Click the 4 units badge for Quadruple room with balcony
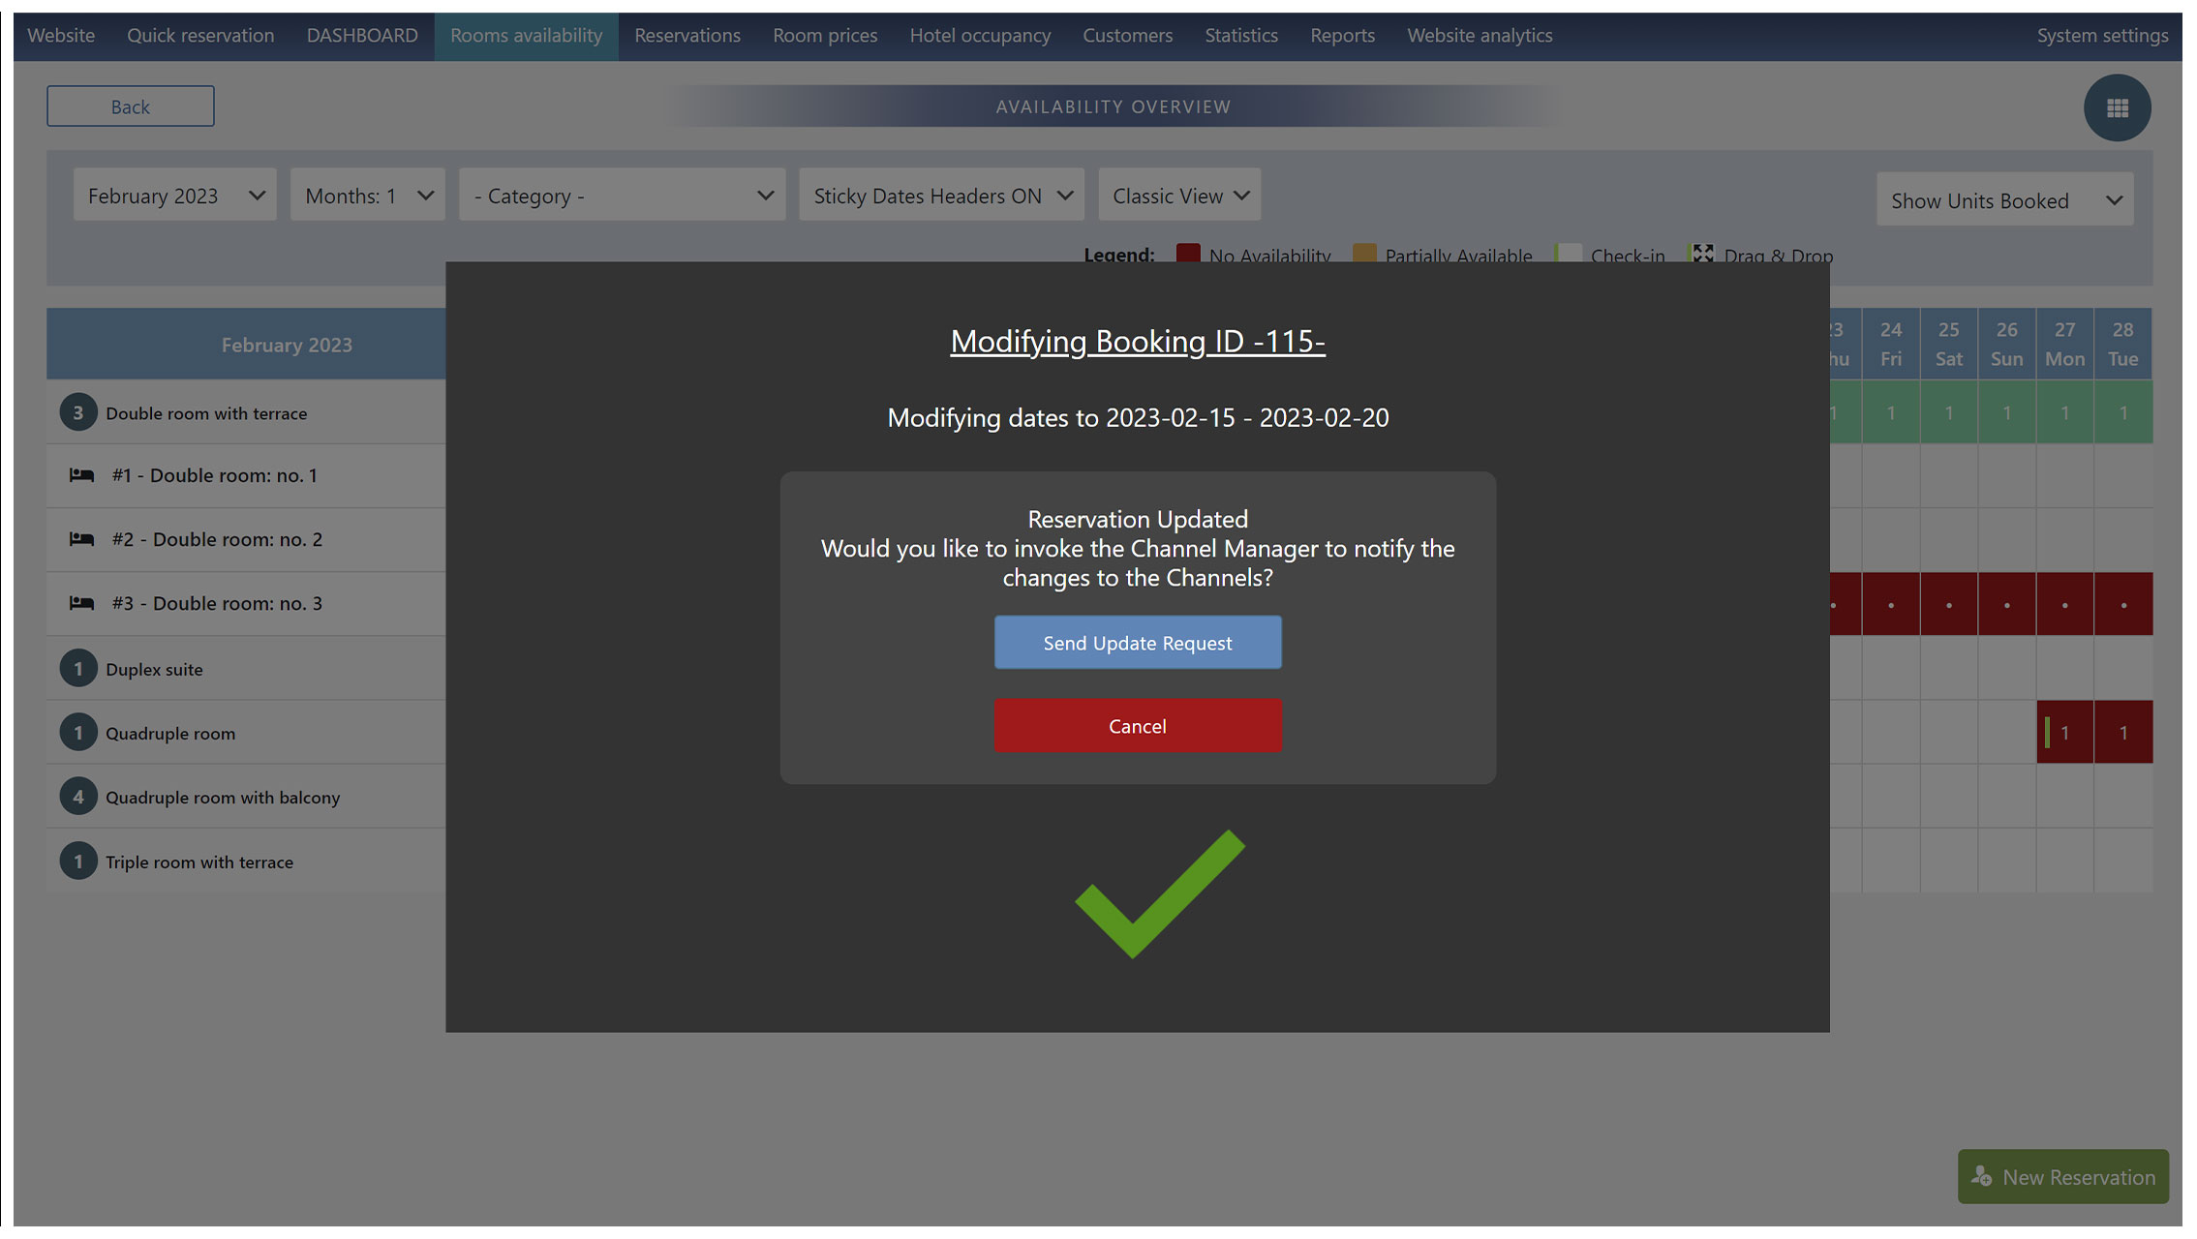The height and width of the screenshot is (1239, 2197). coord(78,797)
